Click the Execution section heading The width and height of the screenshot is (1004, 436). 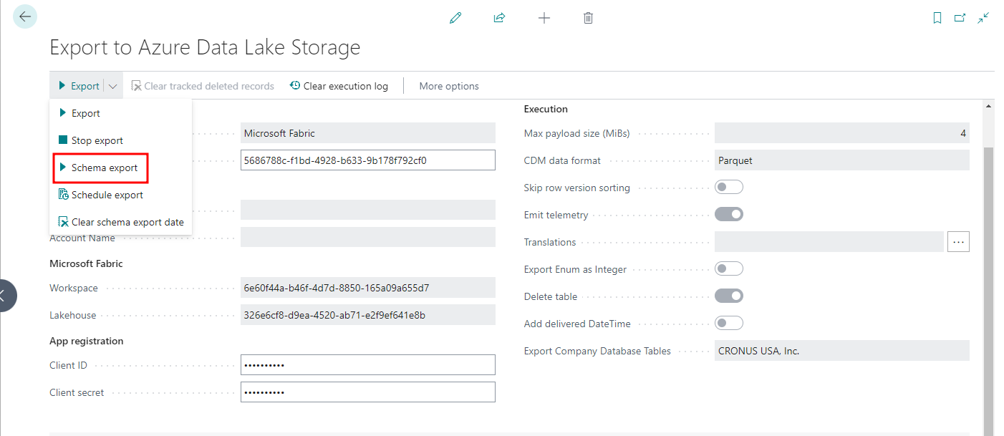[546, 109]
